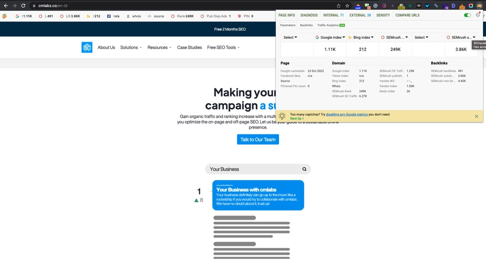The width and height of the screenshot is (486, 263).
Task: Expand the SEMrush dropdown above 249K
Action: click(x=395, y=37)
